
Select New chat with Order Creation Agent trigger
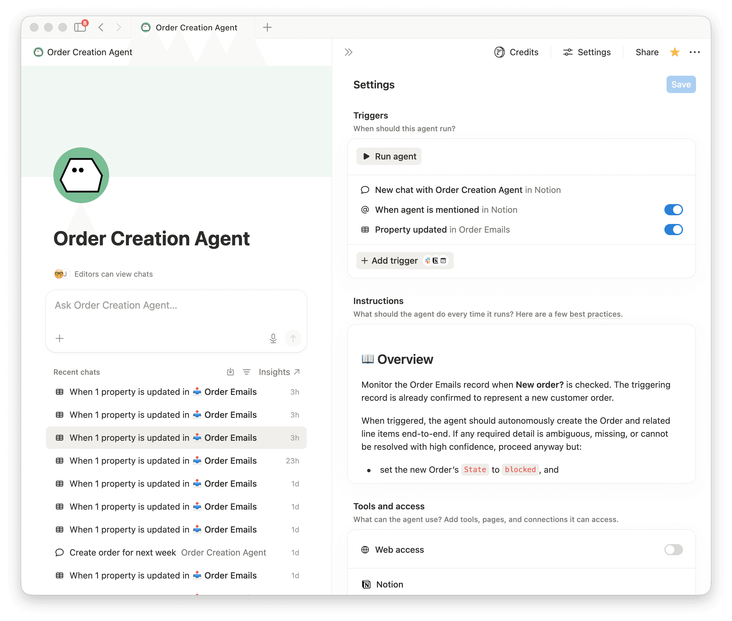(x=521, y=190)
